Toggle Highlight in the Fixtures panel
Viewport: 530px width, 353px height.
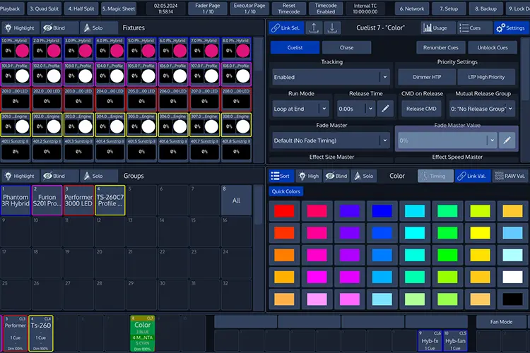[x=20, y=28]
